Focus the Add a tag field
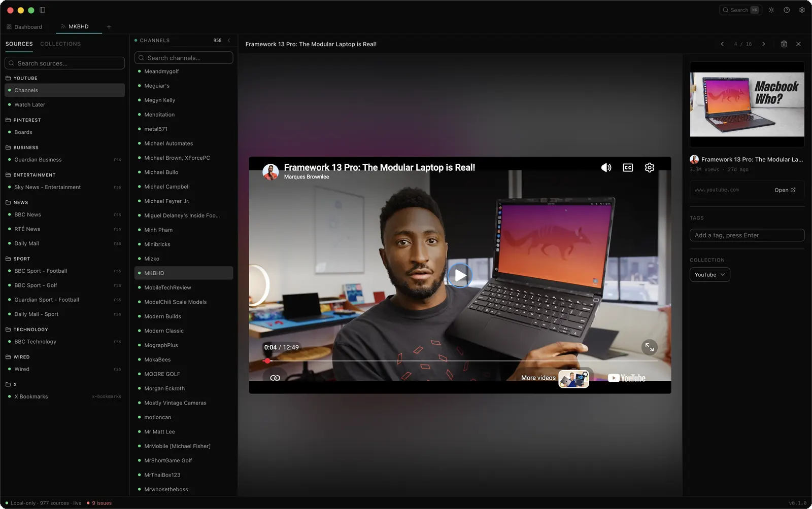 (x=747, y=235)
